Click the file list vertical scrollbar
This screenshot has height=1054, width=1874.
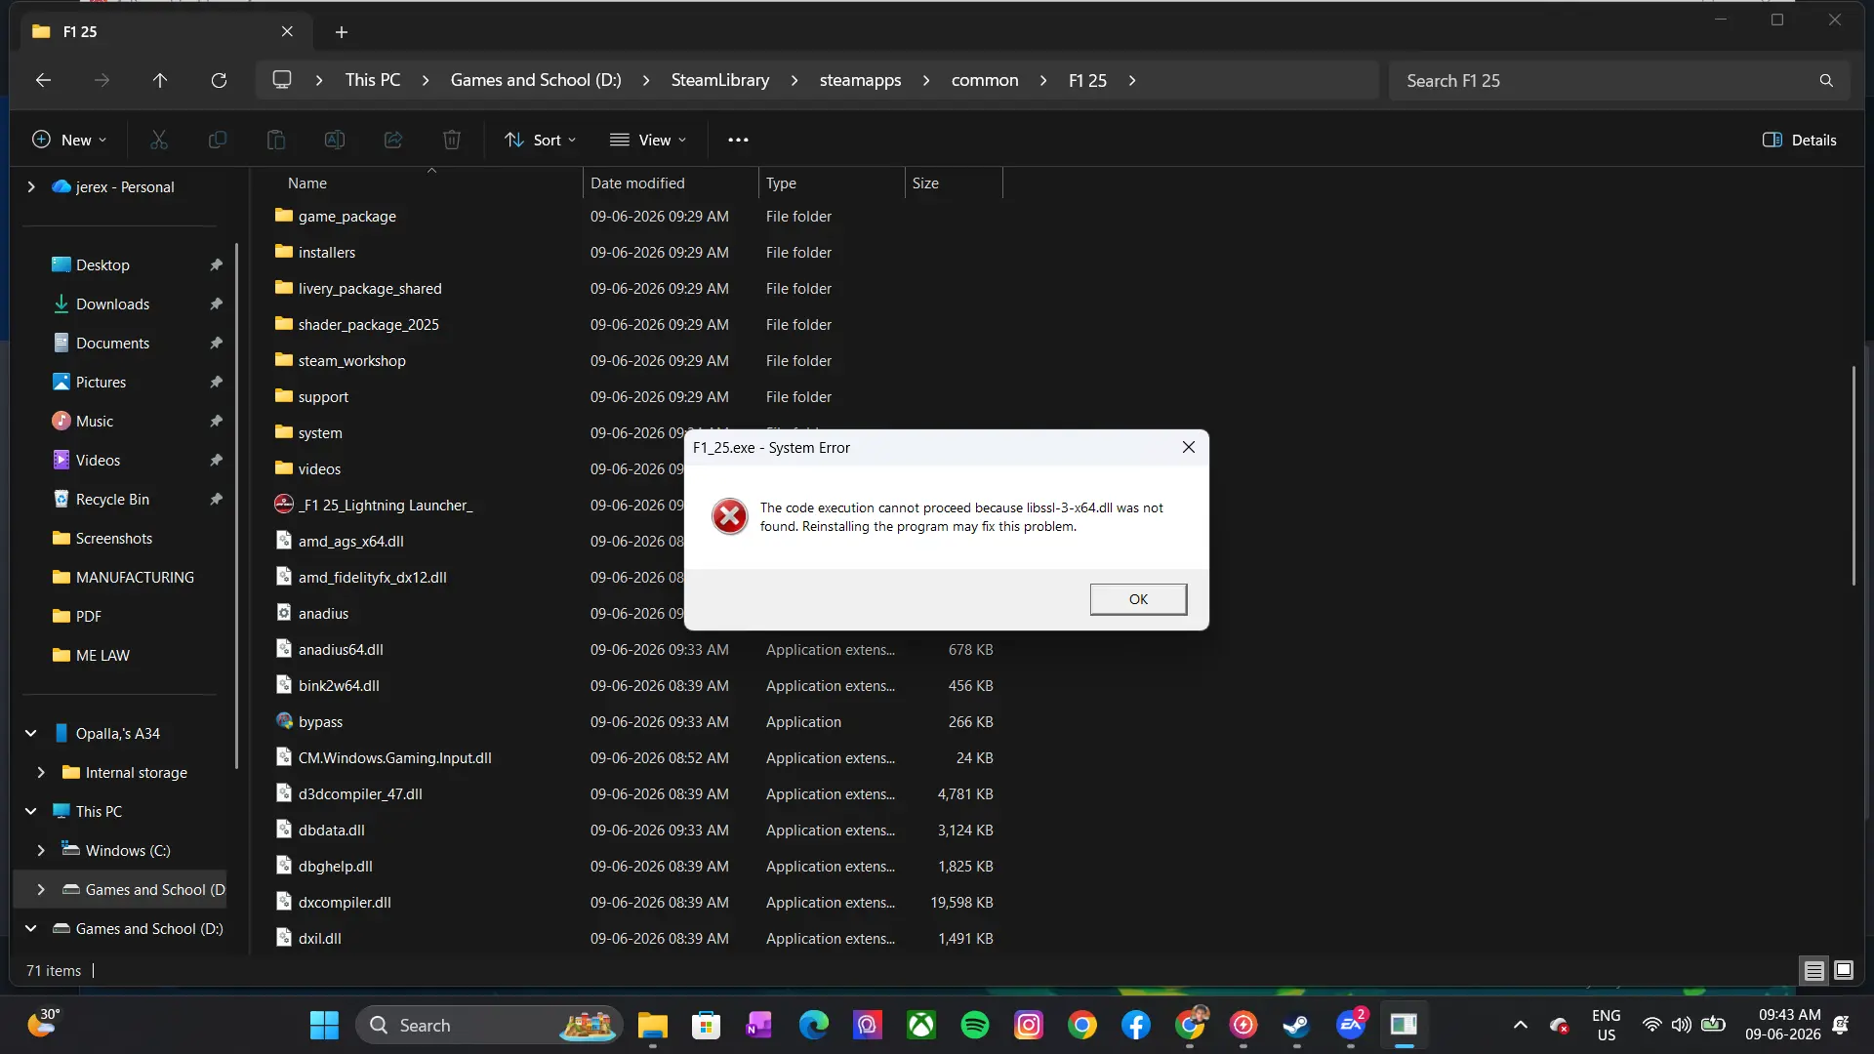(1854, 475)
